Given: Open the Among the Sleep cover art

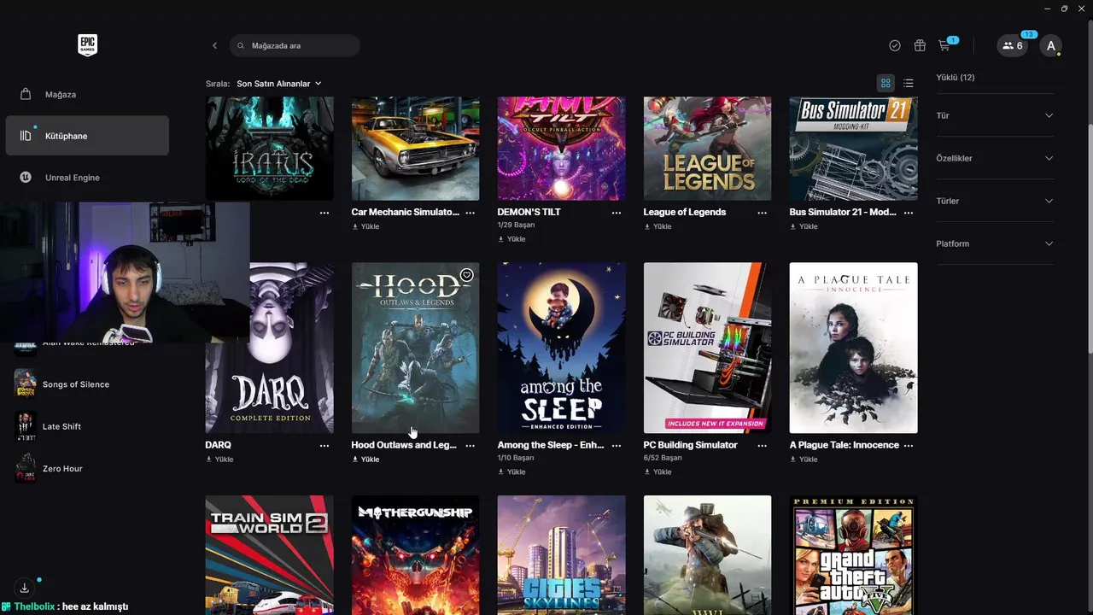Looking at the screenshot, I should click(561, 348).
